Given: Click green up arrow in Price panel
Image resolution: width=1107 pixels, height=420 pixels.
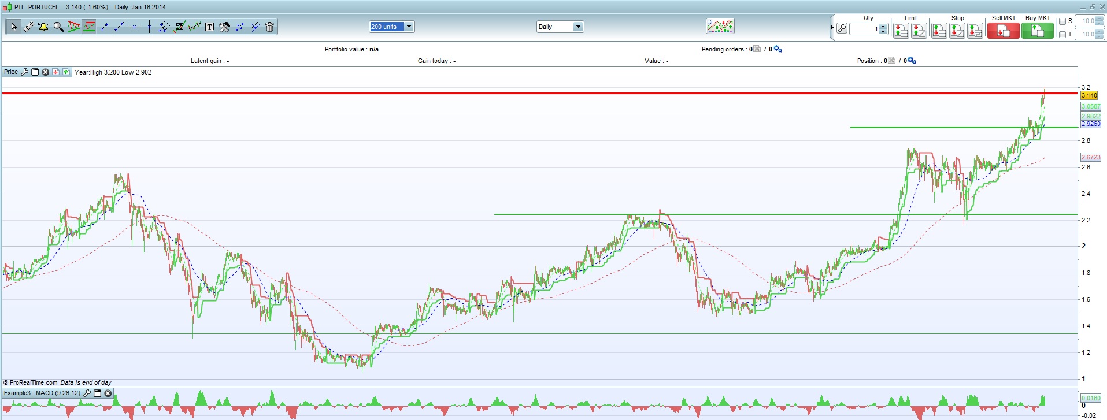Looking at the screenshot, I should tap(66, 72).
